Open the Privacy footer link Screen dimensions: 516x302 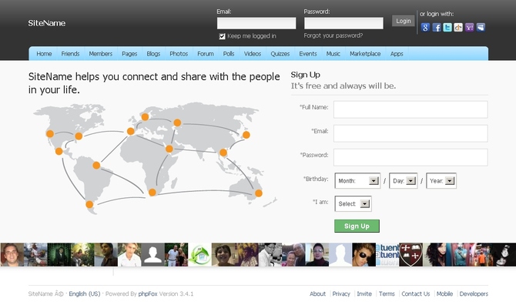[x=341, y=294]
